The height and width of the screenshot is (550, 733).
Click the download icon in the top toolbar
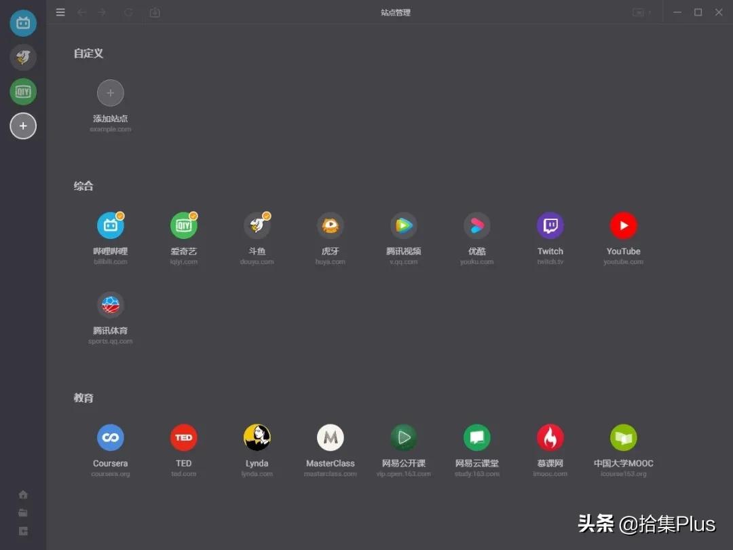point(155,12)
